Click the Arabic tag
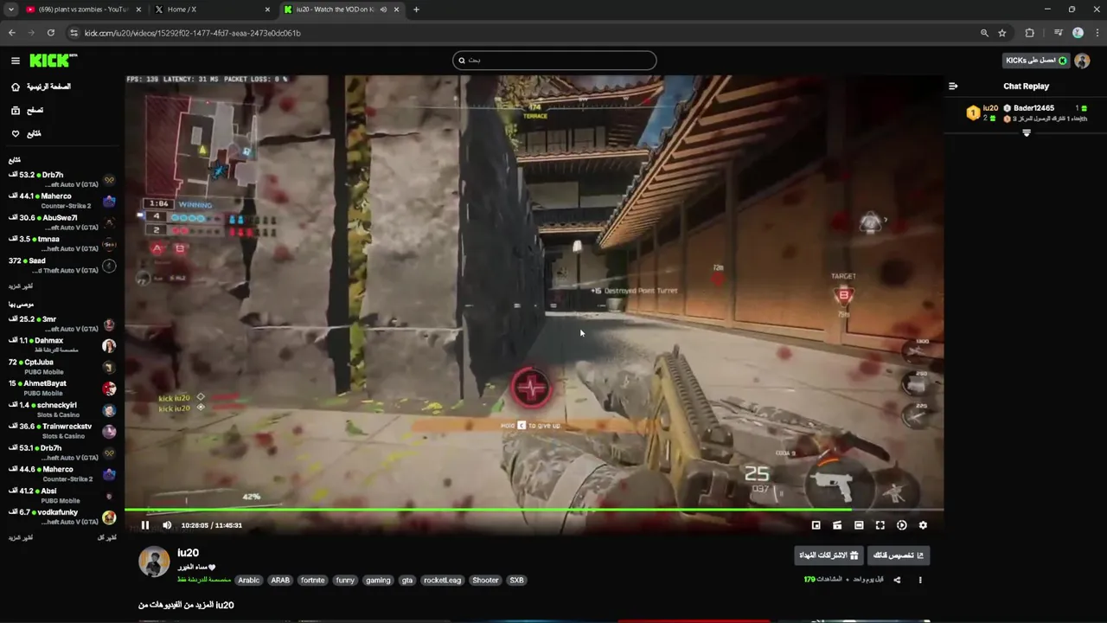 [x=249, y=581]
